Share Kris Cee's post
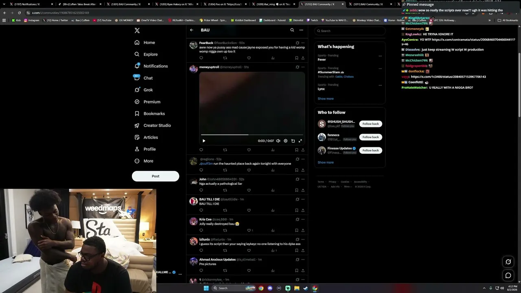521x293 pixels. click(x=303, y=230)
